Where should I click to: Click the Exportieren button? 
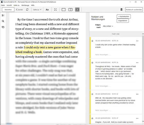[x=123, y=21]
